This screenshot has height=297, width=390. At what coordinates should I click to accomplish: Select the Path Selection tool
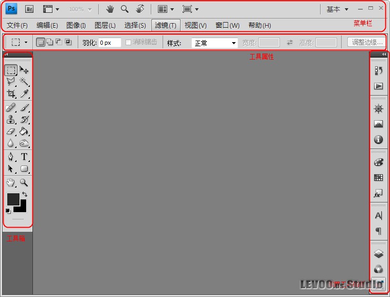pos(11,169)
